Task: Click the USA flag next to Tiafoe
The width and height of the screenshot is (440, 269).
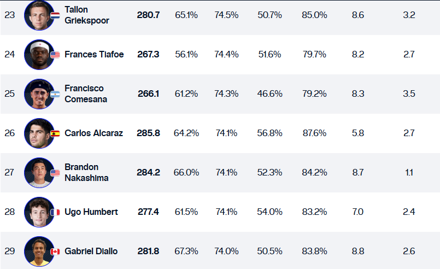Action: click(55, 55)
